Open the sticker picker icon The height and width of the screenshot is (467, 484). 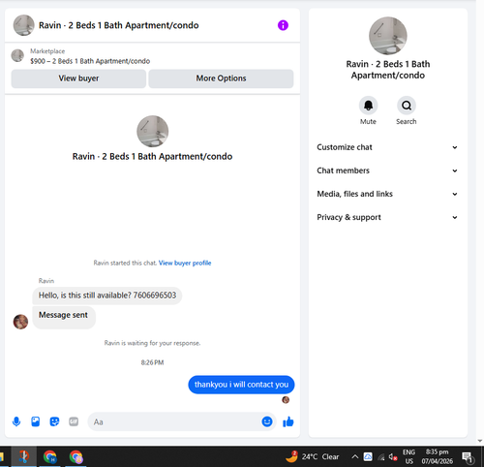coord(54,421)
